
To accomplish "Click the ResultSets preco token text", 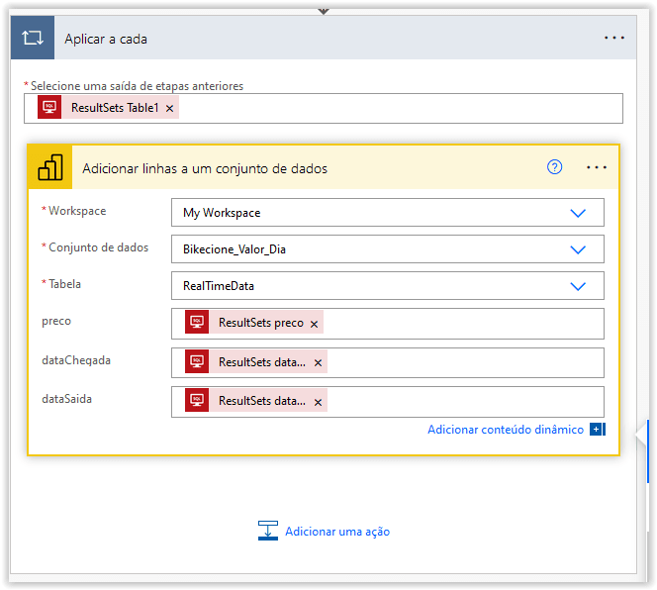I will tap(260, 323).
